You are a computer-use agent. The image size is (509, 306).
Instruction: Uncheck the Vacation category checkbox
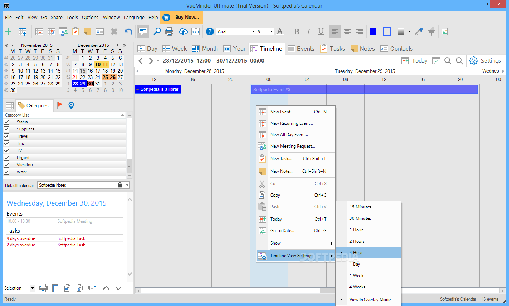[x=6, y=165]
